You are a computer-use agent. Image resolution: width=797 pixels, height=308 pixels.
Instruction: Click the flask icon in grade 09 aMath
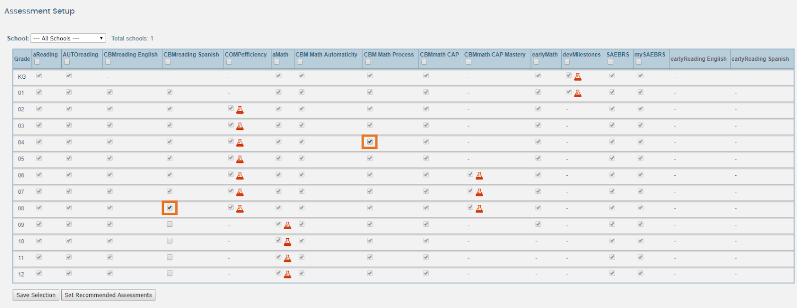coord(287,225)
